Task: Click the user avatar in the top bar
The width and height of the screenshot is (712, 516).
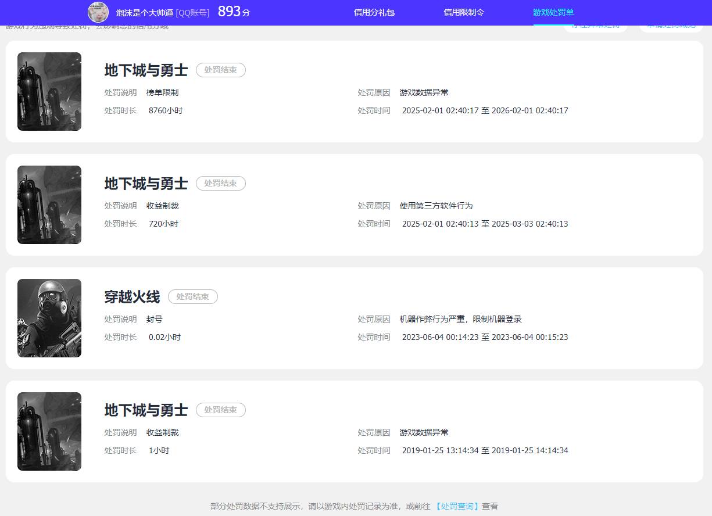Action: pyautogui.click(x=98, y=12)
